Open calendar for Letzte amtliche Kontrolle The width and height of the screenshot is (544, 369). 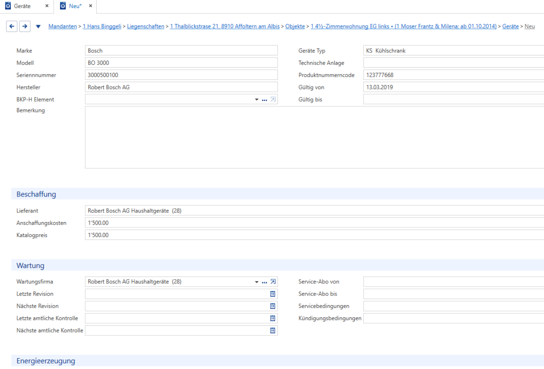(x=272, y=318)
